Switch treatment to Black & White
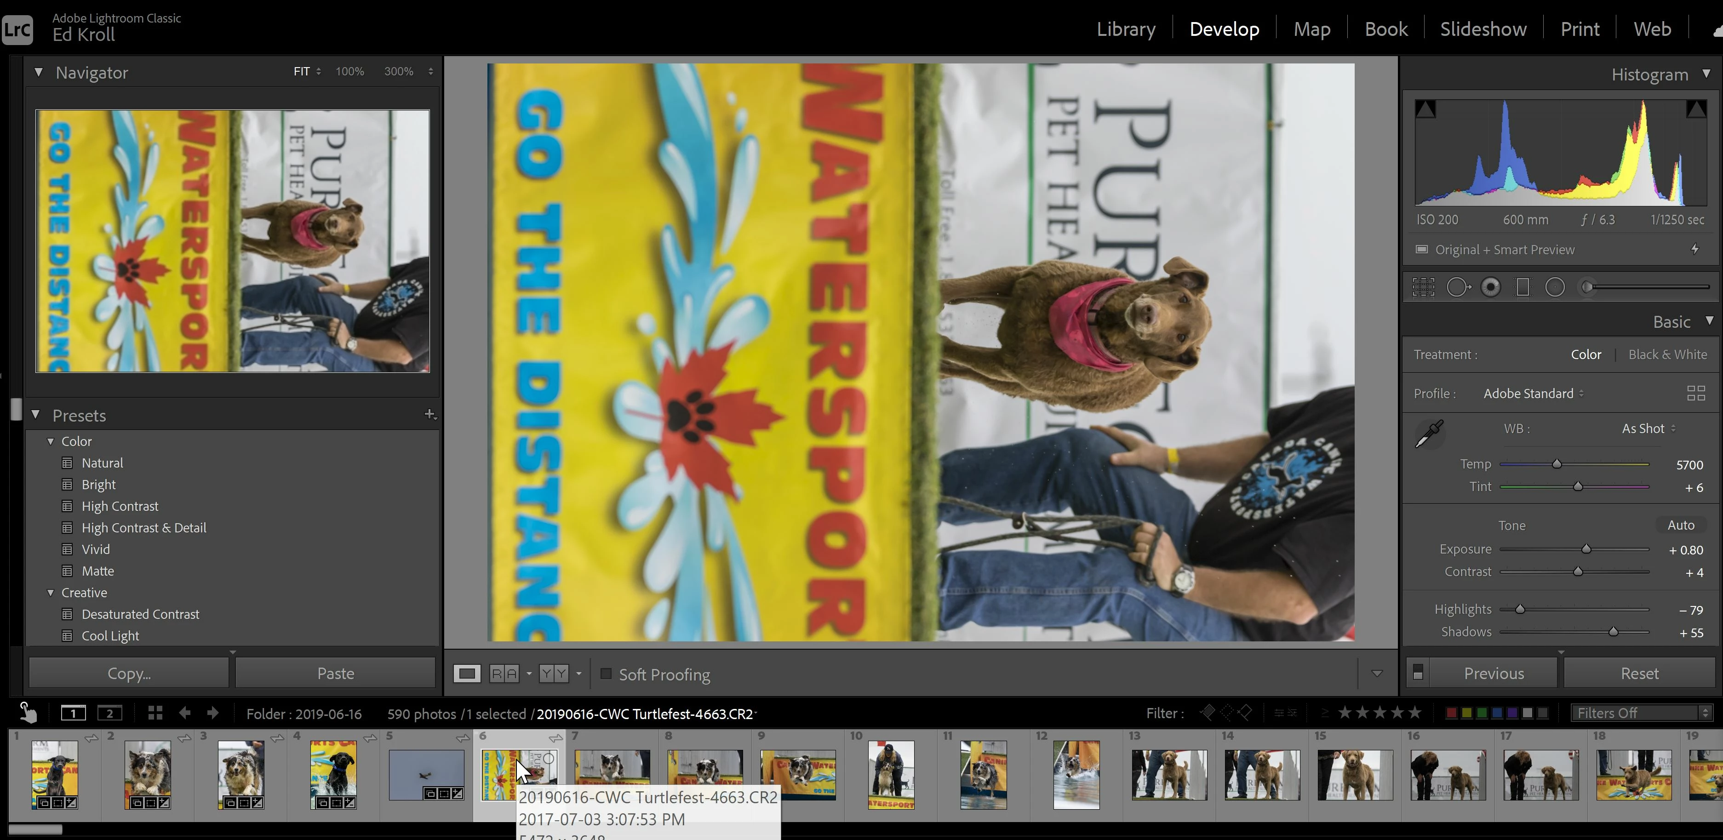The width and height of the screenshot is (1723, 840). coord(1667,354)
